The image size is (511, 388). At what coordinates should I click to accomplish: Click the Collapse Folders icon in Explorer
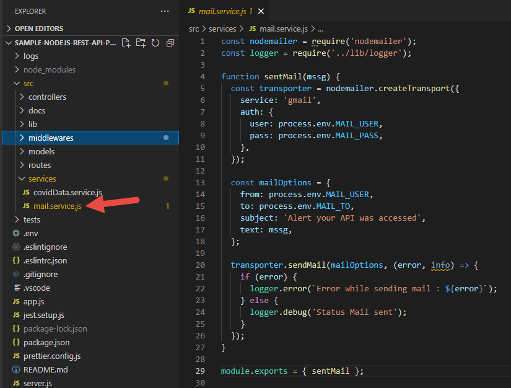(x=170, y=43)
